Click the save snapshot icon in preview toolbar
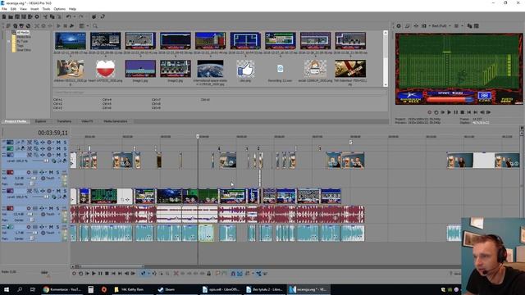The image size is (525, 295). [x=476, y=25]
